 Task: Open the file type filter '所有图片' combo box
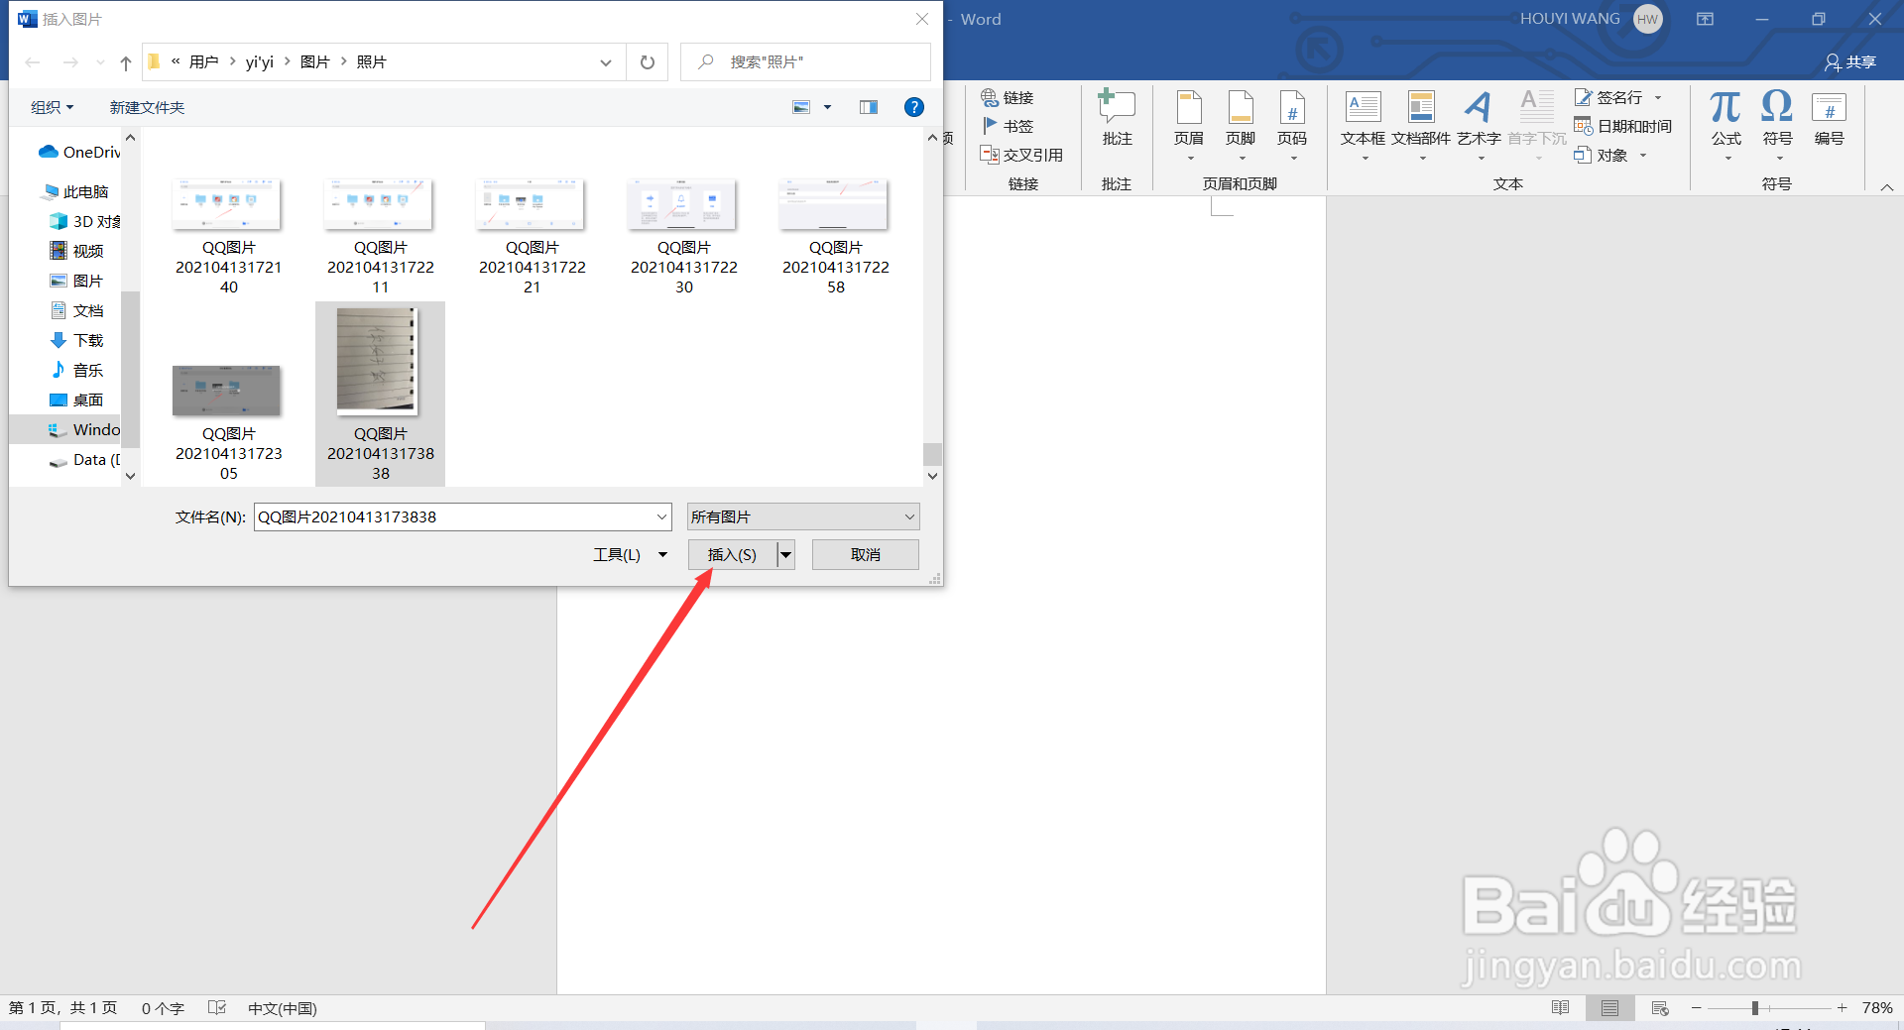point(803,516)
